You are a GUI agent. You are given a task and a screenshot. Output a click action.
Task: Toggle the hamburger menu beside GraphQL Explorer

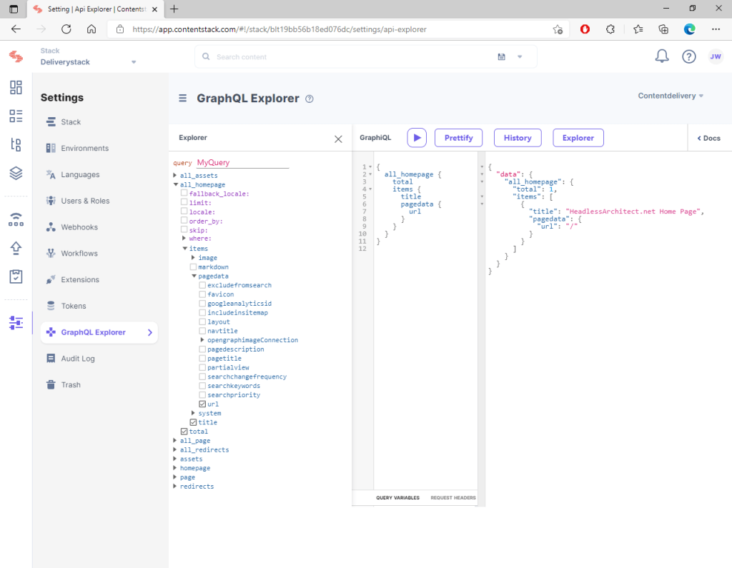(182, 99)
